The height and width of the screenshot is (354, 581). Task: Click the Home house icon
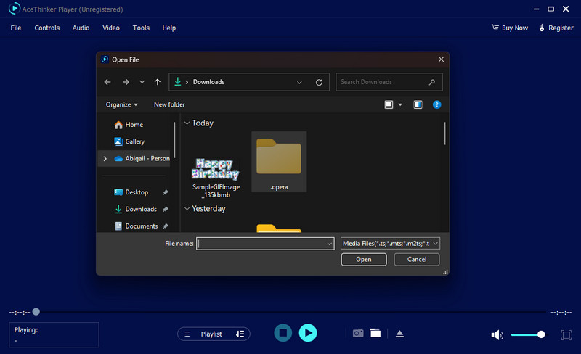pos(118,125)
